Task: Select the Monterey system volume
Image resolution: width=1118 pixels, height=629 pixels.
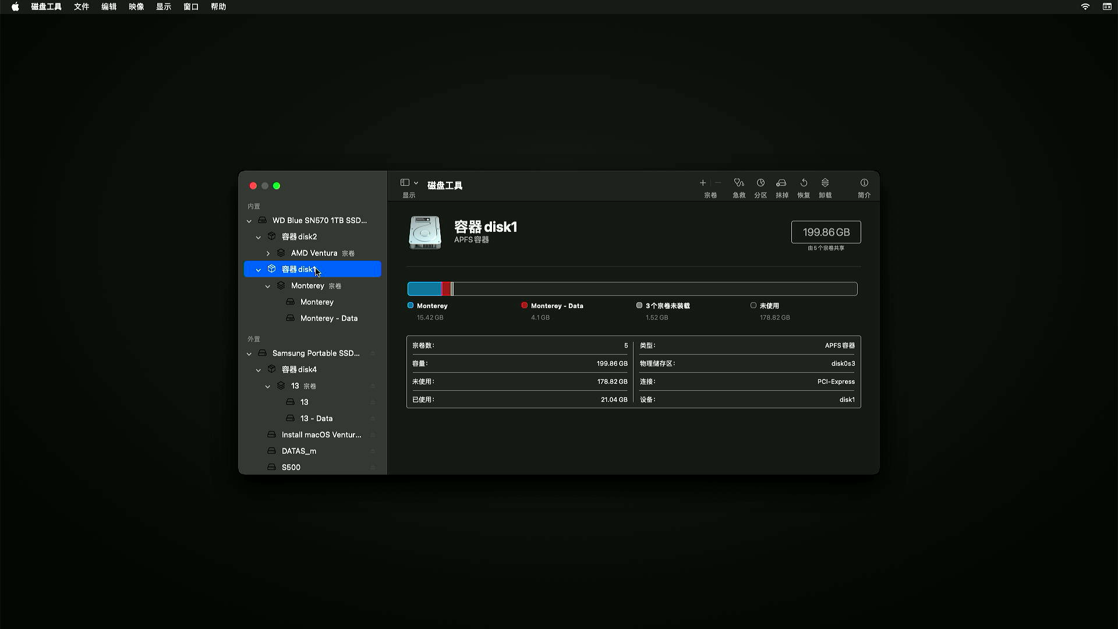Action: tap(313, 302)
